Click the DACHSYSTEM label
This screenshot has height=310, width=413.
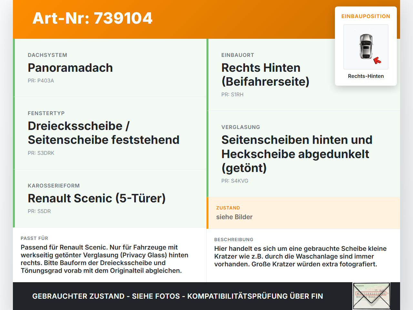pos(47,55)
